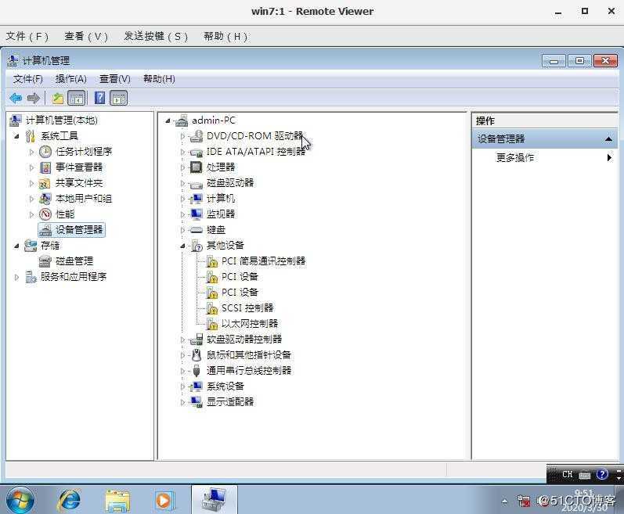
Task: Click the DVD/CD-ROM 驱动器 device icon
Action: [197, 136]
